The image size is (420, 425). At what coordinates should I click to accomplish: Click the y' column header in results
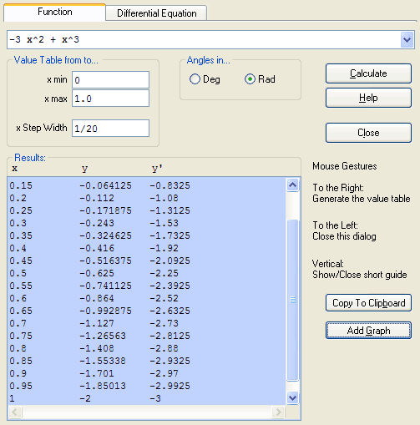click(157, 169)
